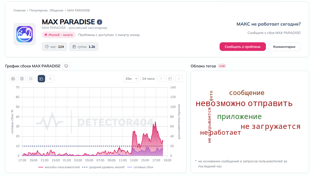Go to next time period arrow
311x176 pixels.
(x=179, y=79)
